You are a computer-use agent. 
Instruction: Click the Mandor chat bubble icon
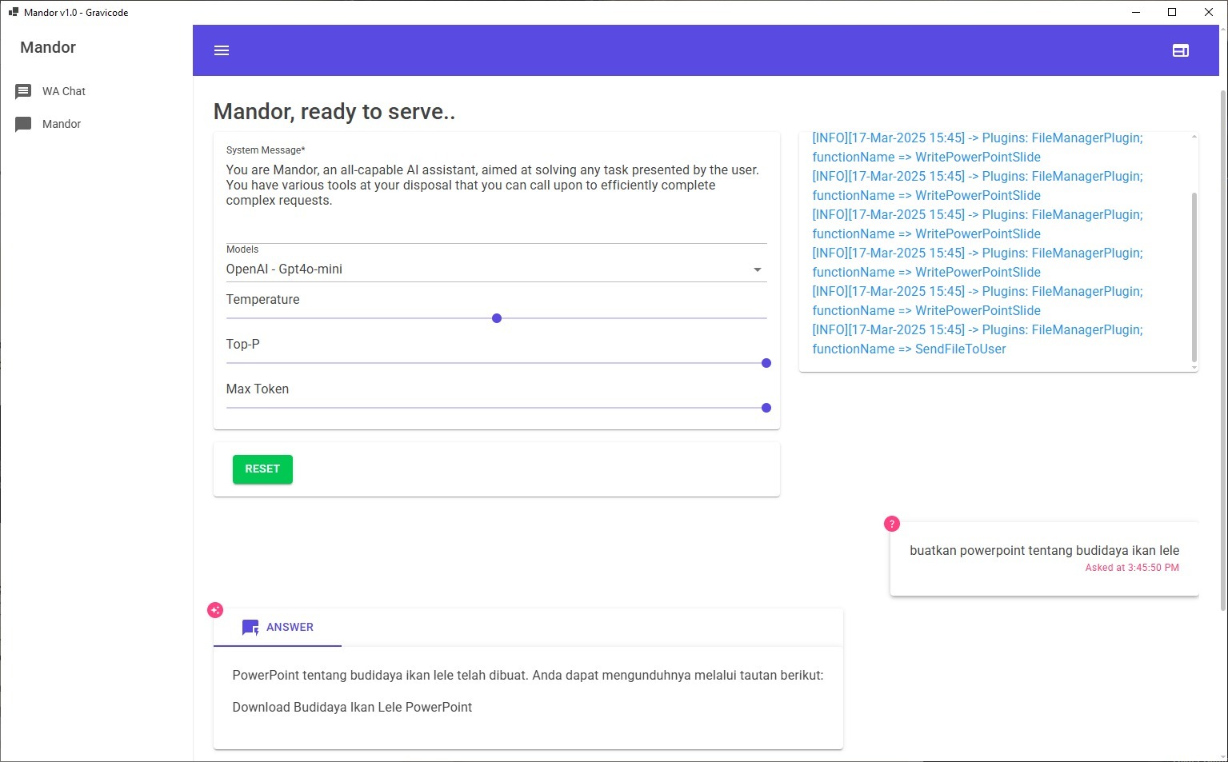tap(23, 125)
